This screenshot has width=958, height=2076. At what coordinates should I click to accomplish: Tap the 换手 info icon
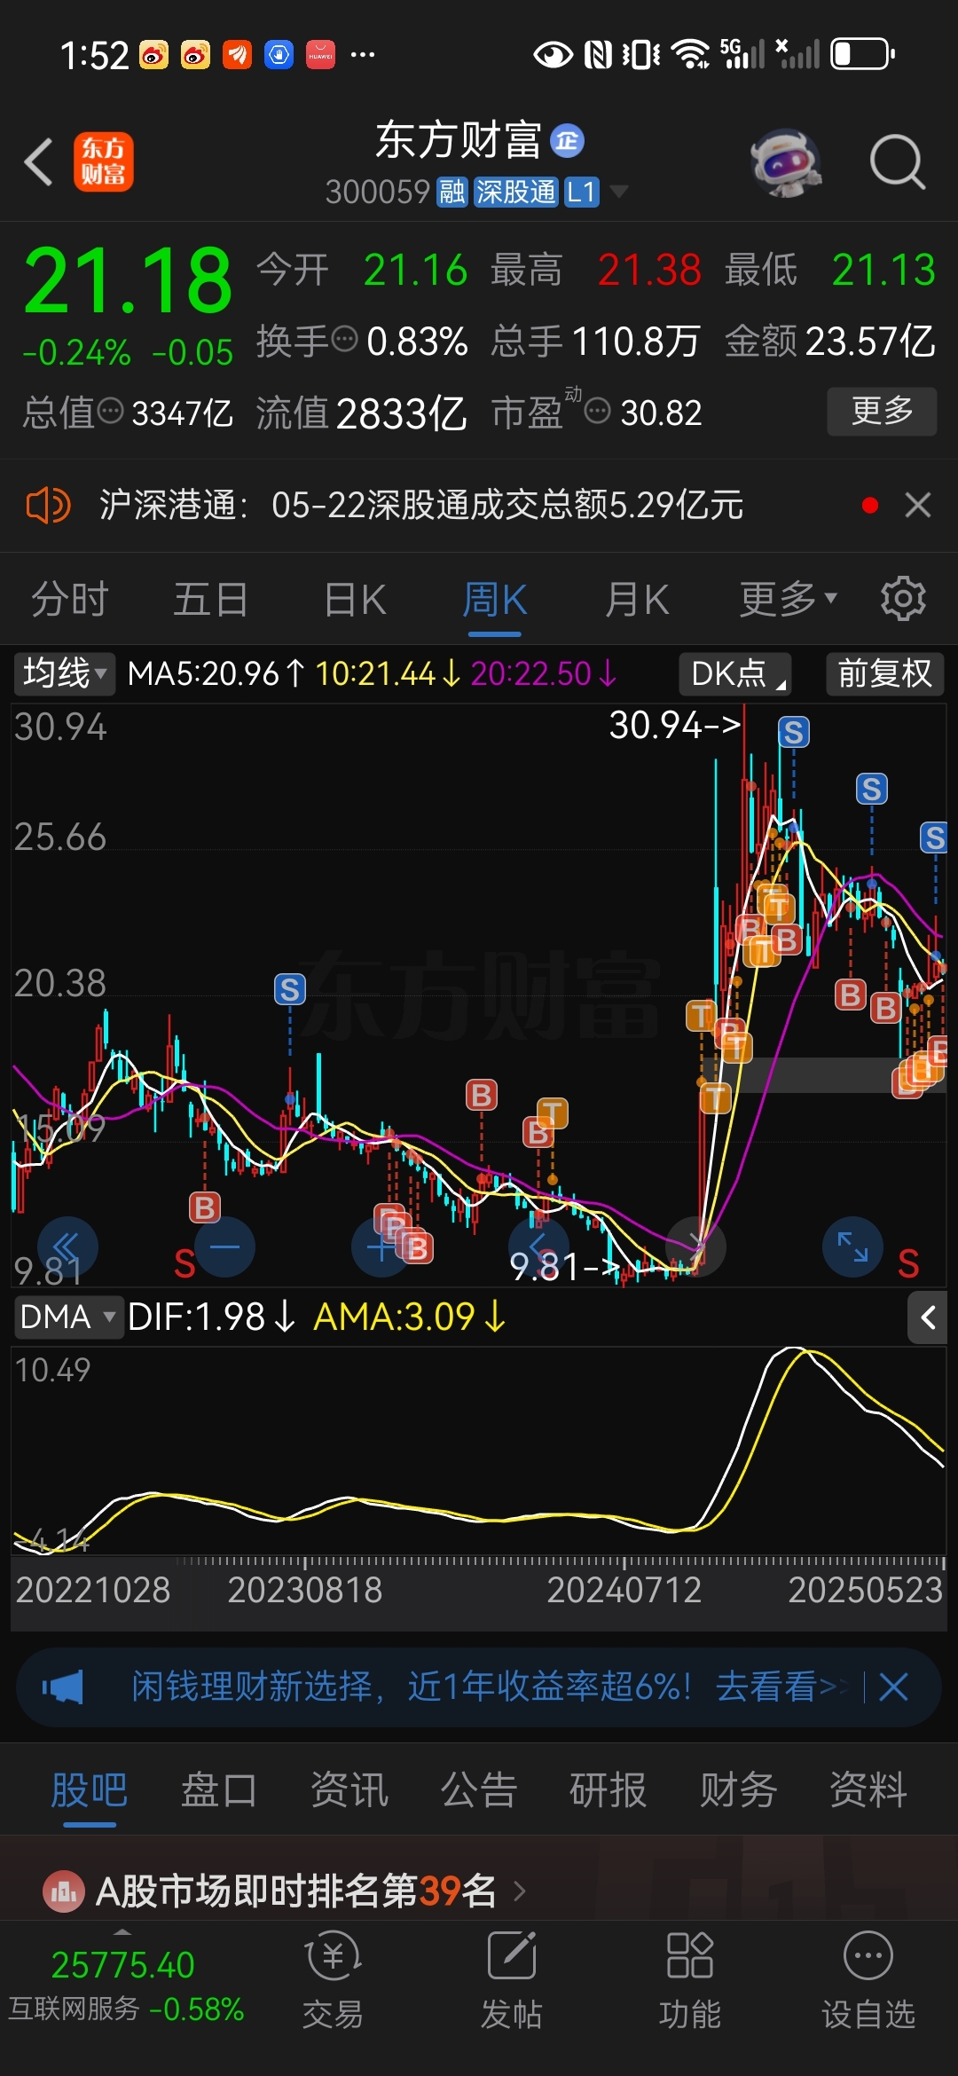tap(344, 339)
